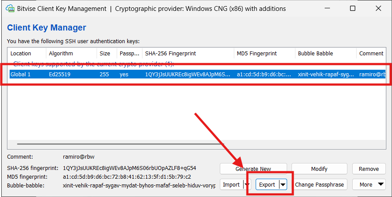Click the Modify button

pyautogui.click(x=319, y=169)
